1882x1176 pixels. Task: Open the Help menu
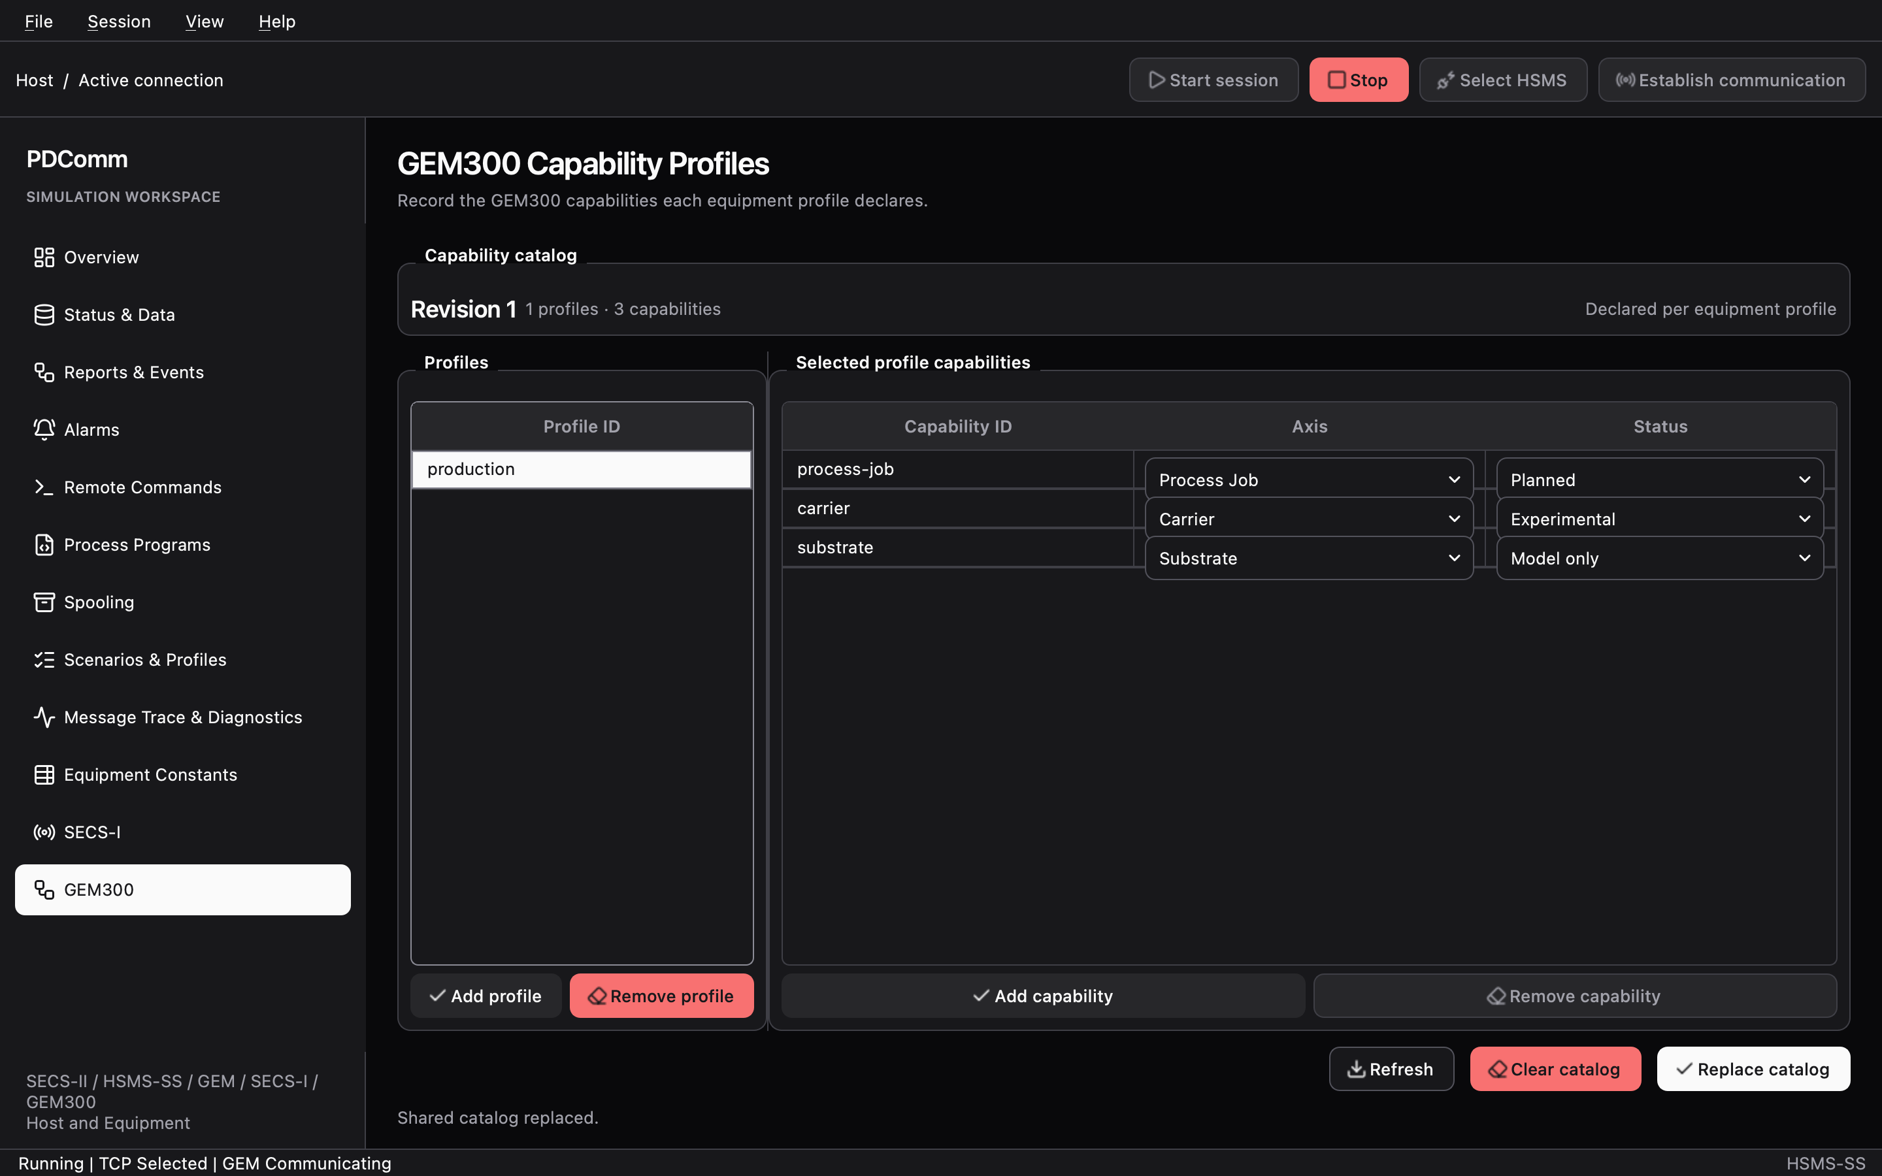pyautogui.click(x=277, y=21)
